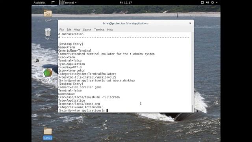Click the final prompt line with cursor

tap(83, 110)
